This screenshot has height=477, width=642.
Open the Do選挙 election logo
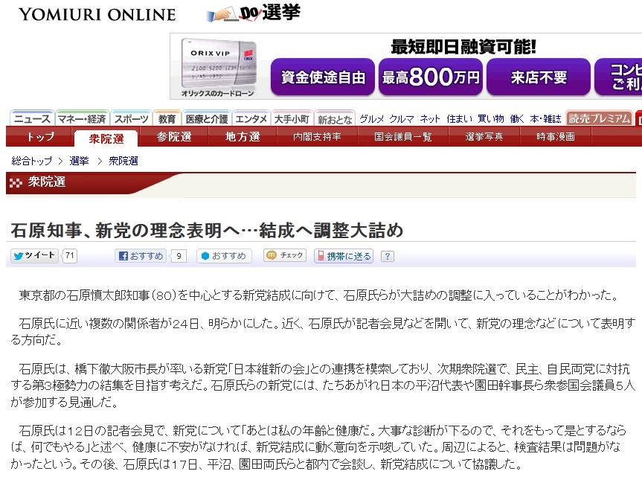click(x=254, y=13)
